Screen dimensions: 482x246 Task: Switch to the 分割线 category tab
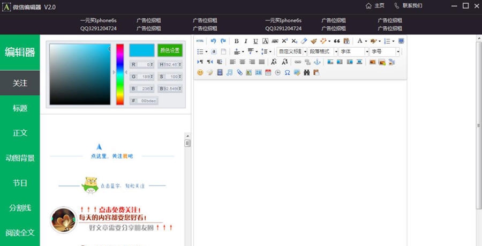click(x=20, y=208)
